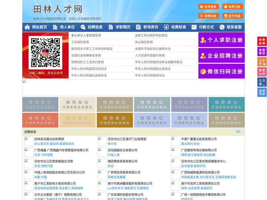Open job link 淘宝电商运营助理
This screenshot has height=200, width=267.
coord(46,188)
